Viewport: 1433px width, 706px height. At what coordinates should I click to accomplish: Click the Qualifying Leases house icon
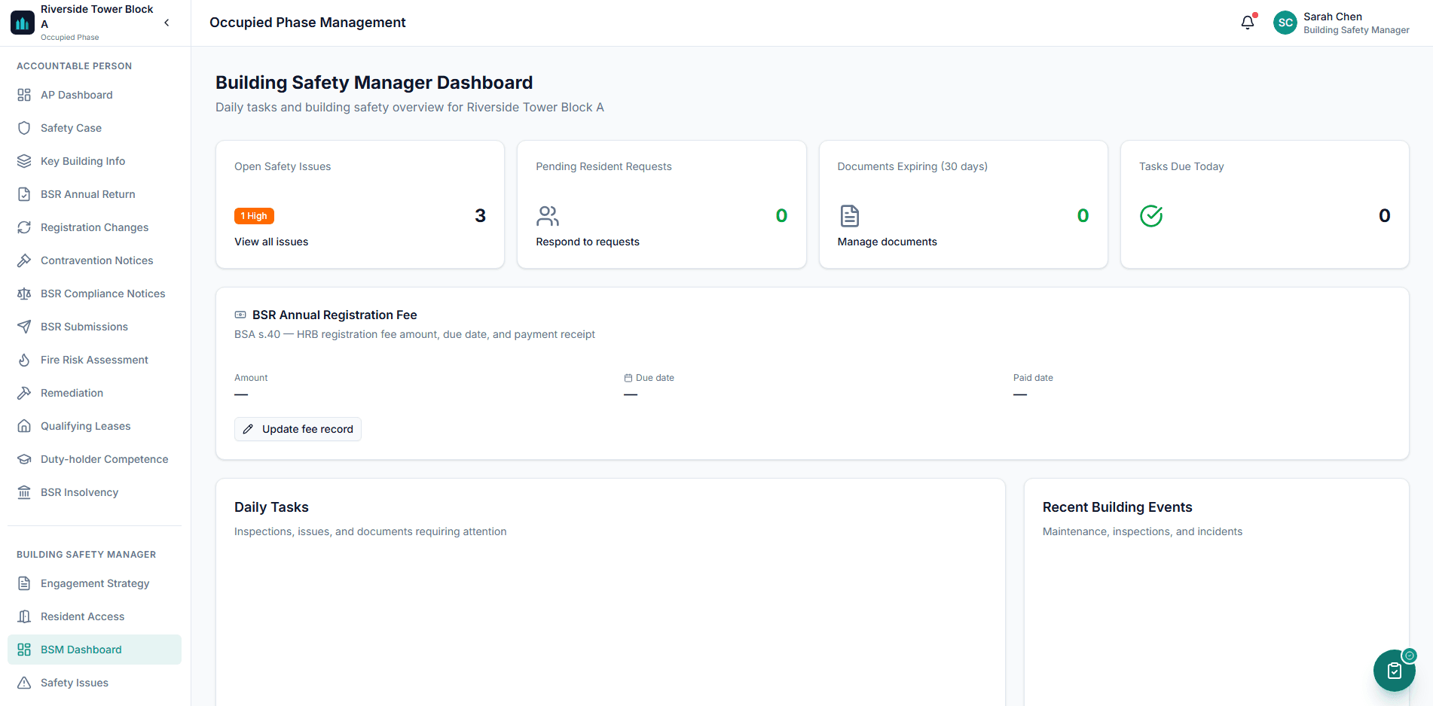click(24, 426)
